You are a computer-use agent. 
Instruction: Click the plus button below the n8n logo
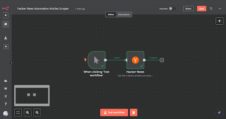pos(6,15)
